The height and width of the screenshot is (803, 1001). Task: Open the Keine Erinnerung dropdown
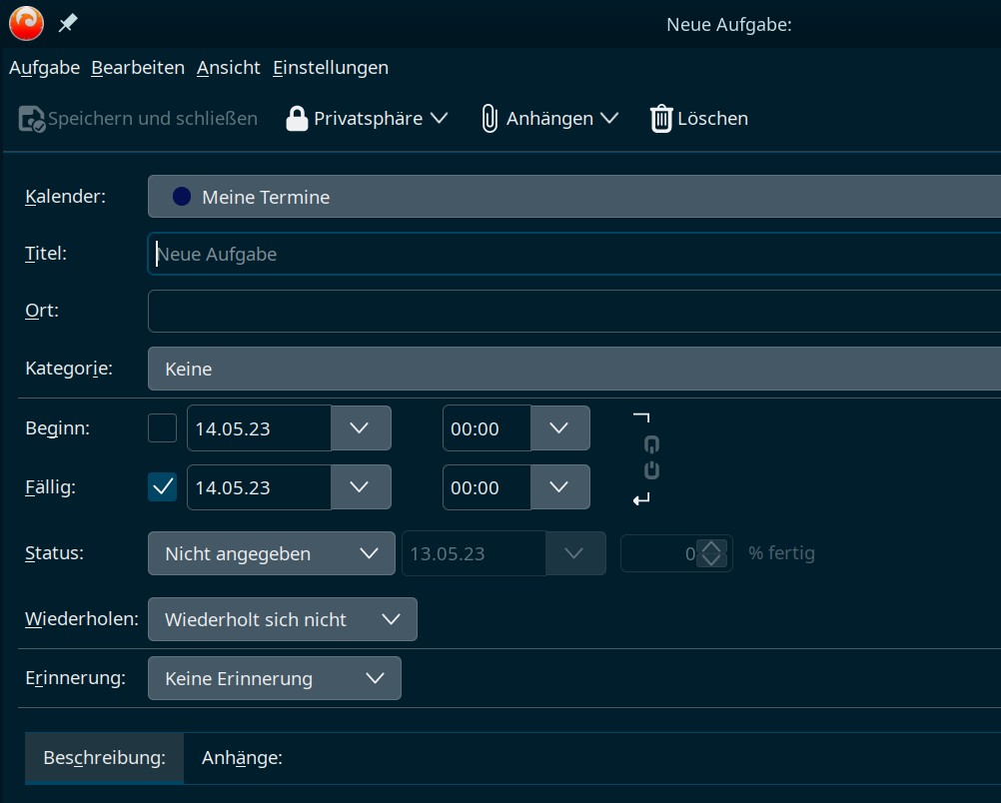click(x=275, y=678)
